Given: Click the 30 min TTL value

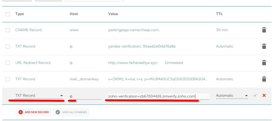Looking at the screenshot, I should pos(222,30).
